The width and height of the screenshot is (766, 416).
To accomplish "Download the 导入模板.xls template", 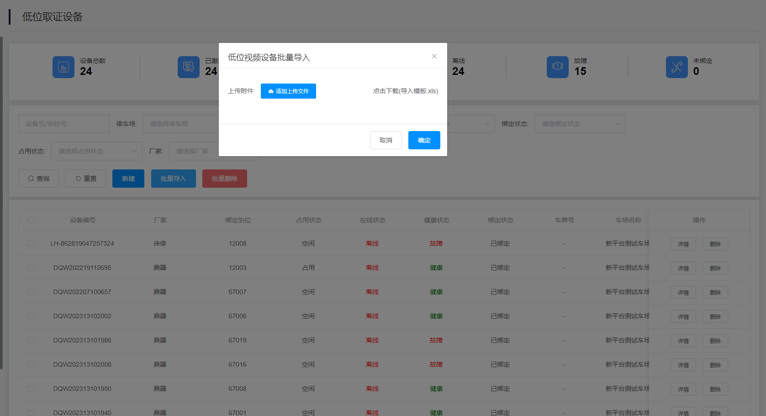I will pos(405,91).
